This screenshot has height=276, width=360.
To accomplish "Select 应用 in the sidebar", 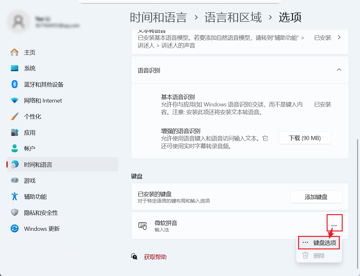I will pos(62,133).
